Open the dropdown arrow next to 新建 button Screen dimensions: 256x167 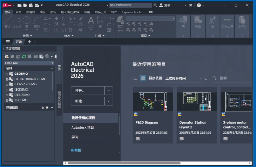108,101
